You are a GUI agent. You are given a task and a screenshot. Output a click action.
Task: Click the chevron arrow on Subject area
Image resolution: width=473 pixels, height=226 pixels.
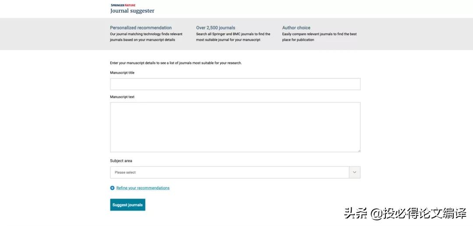pyautogui.click(x=354, y=172)
